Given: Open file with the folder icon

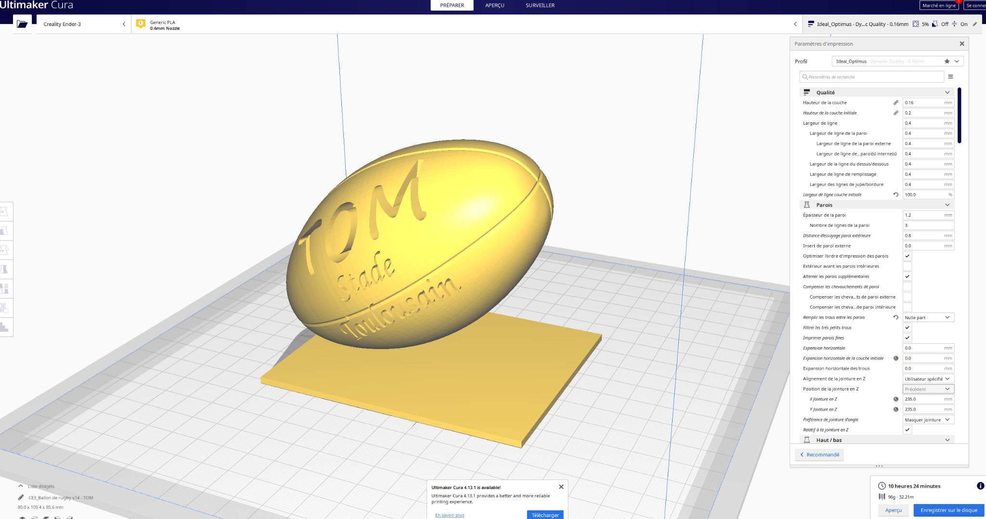Looking at the screenshot, I should tap(22, 24).
